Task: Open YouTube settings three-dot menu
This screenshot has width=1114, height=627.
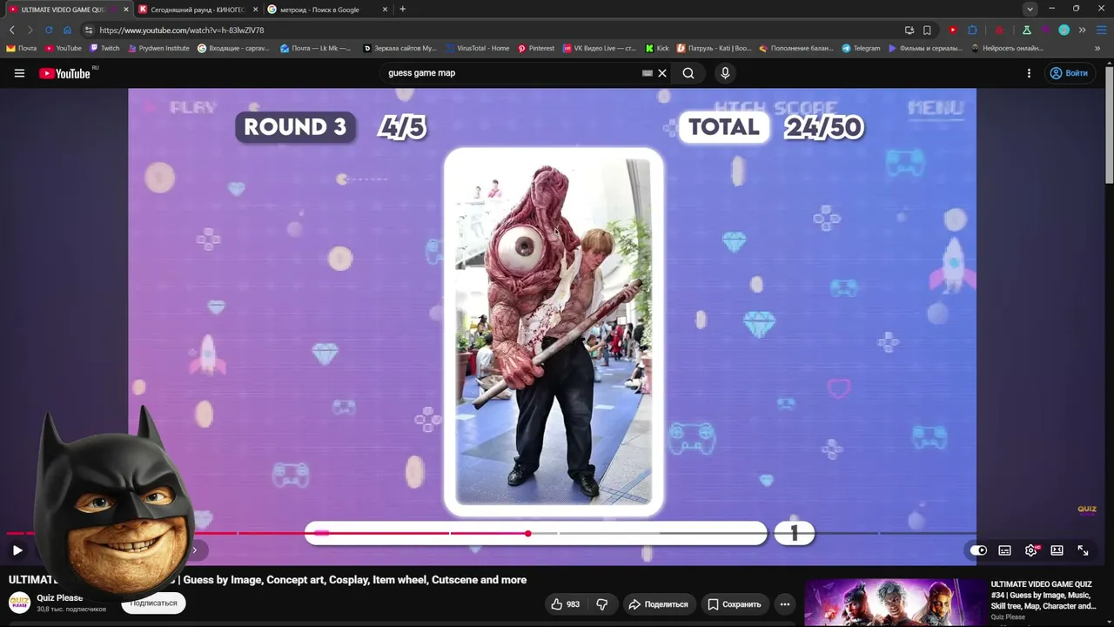Action: click(x=1029, y=73)
